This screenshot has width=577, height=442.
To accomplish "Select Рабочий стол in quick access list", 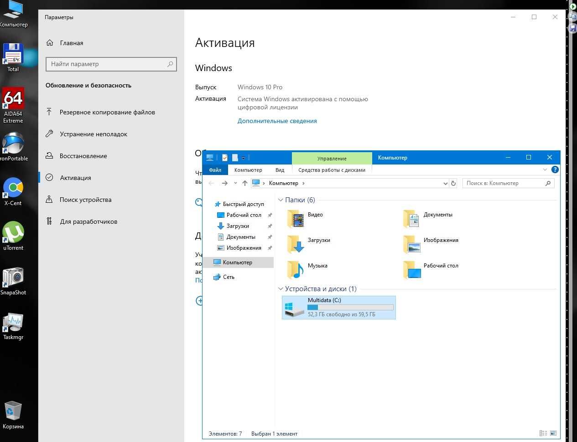I will [x=244, y=215].
